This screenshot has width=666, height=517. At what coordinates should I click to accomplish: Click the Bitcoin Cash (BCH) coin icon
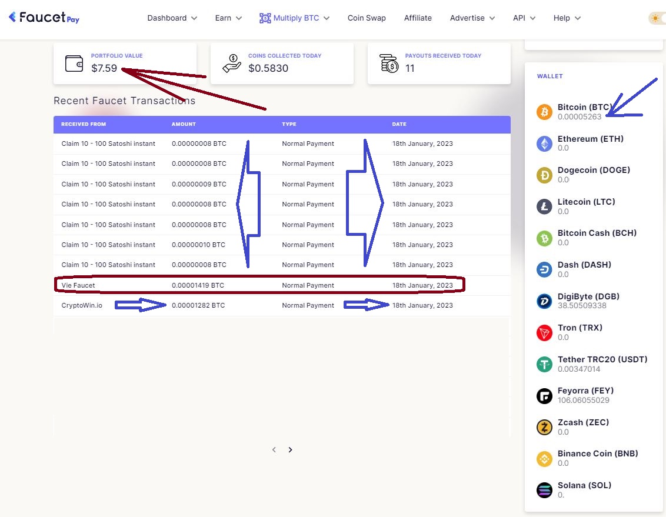(544, 238)
